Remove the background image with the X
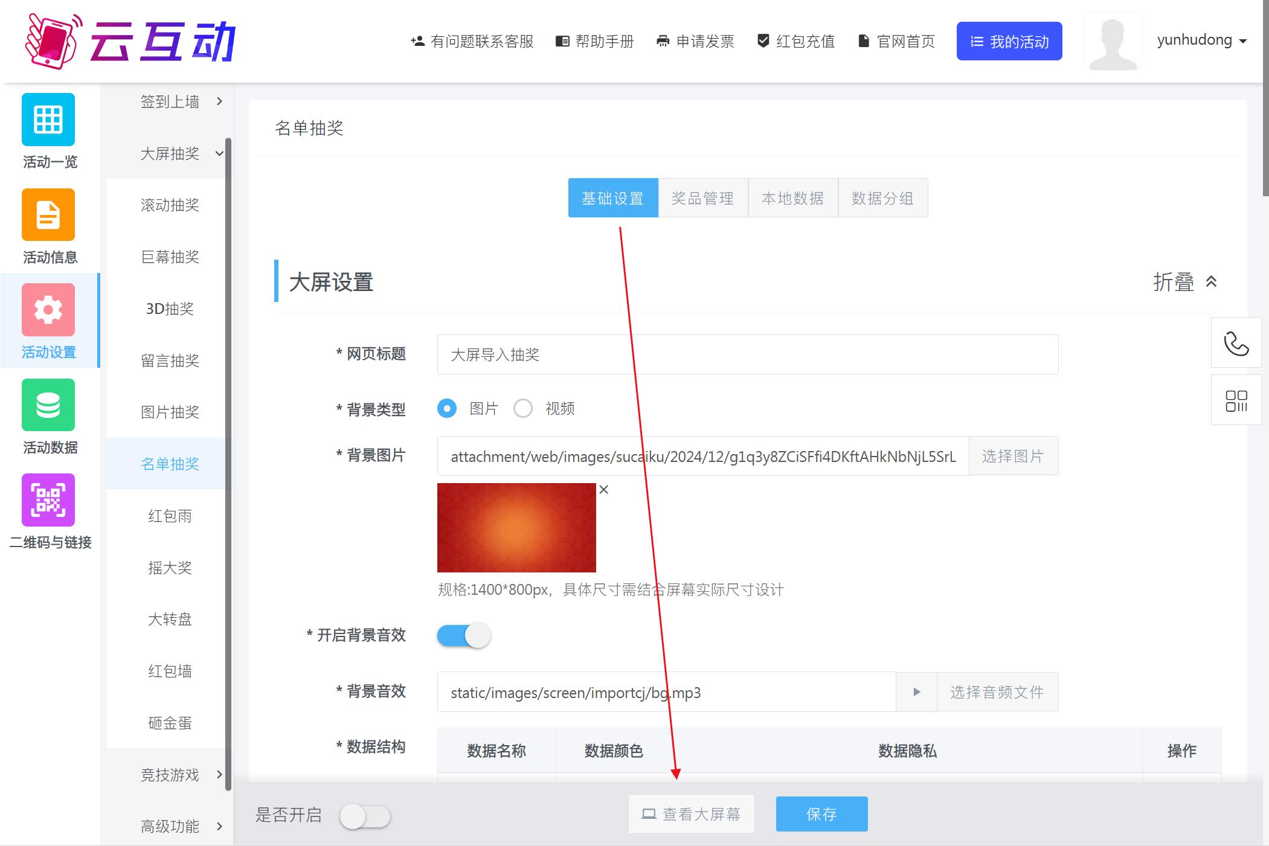The image size is (1269, 846). tap(604, 490)
